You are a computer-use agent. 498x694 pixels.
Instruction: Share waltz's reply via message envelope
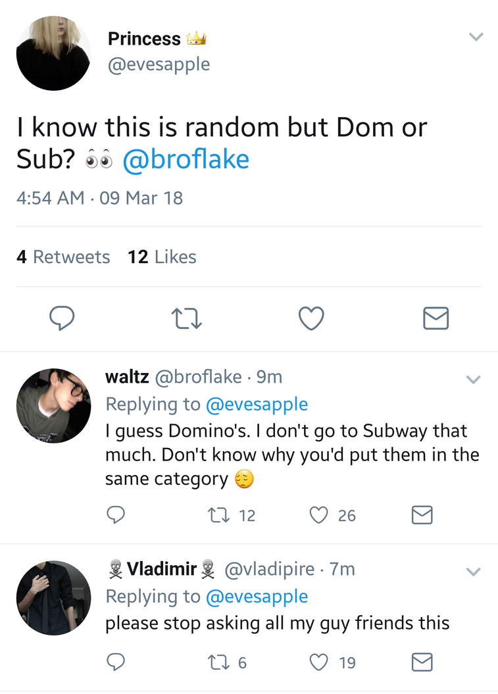pos(422,515)
